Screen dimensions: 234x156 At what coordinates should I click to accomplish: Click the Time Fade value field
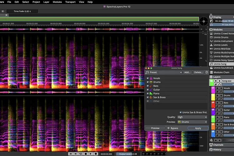pos(22,11)
